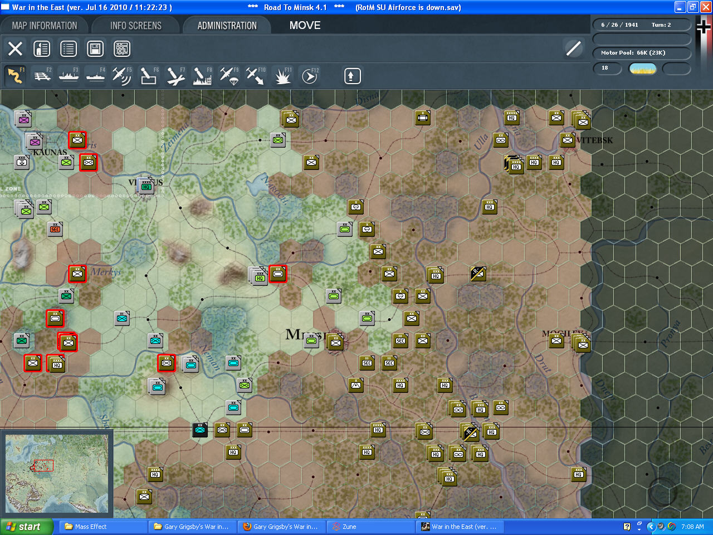Image resolution: width=713 pixels, height=535 pixels.
Task: Select the F7 bomb airfield mode icon
Action: click(x=175, y=76)
